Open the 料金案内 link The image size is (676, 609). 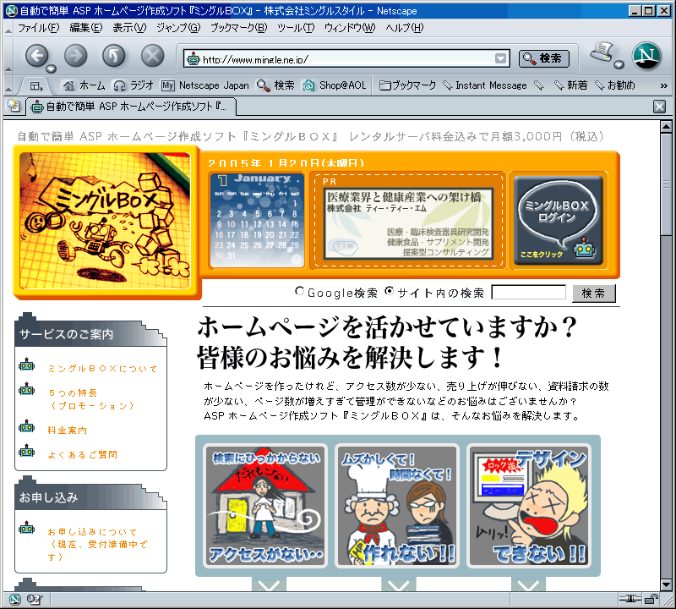tap(68, 430)
